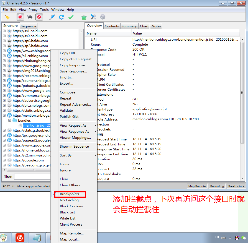
Task: Choose Save Response... in context menu
Action: click(x=73, y=71)
